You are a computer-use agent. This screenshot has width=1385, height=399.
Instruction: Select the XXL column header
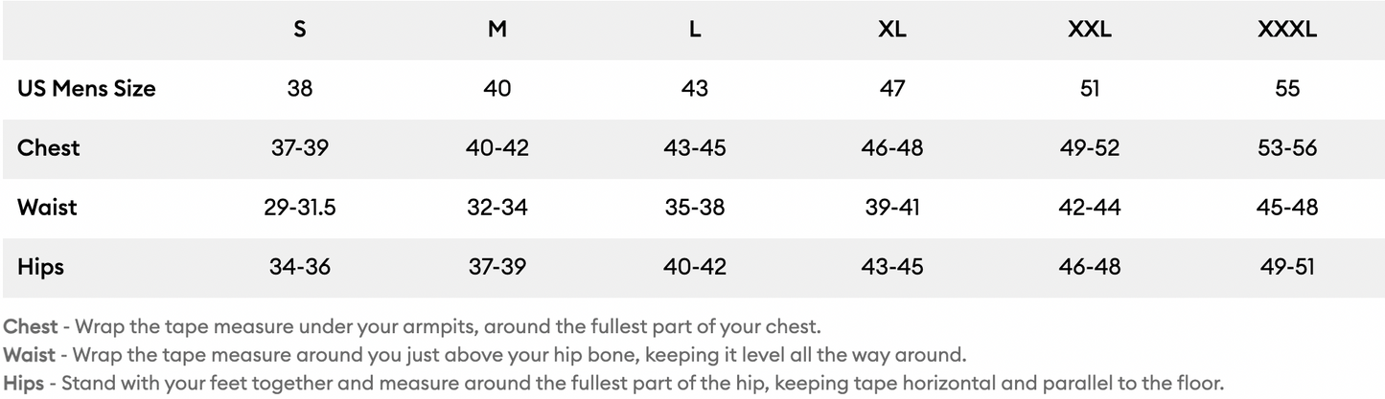click(x=1090, y=30)
